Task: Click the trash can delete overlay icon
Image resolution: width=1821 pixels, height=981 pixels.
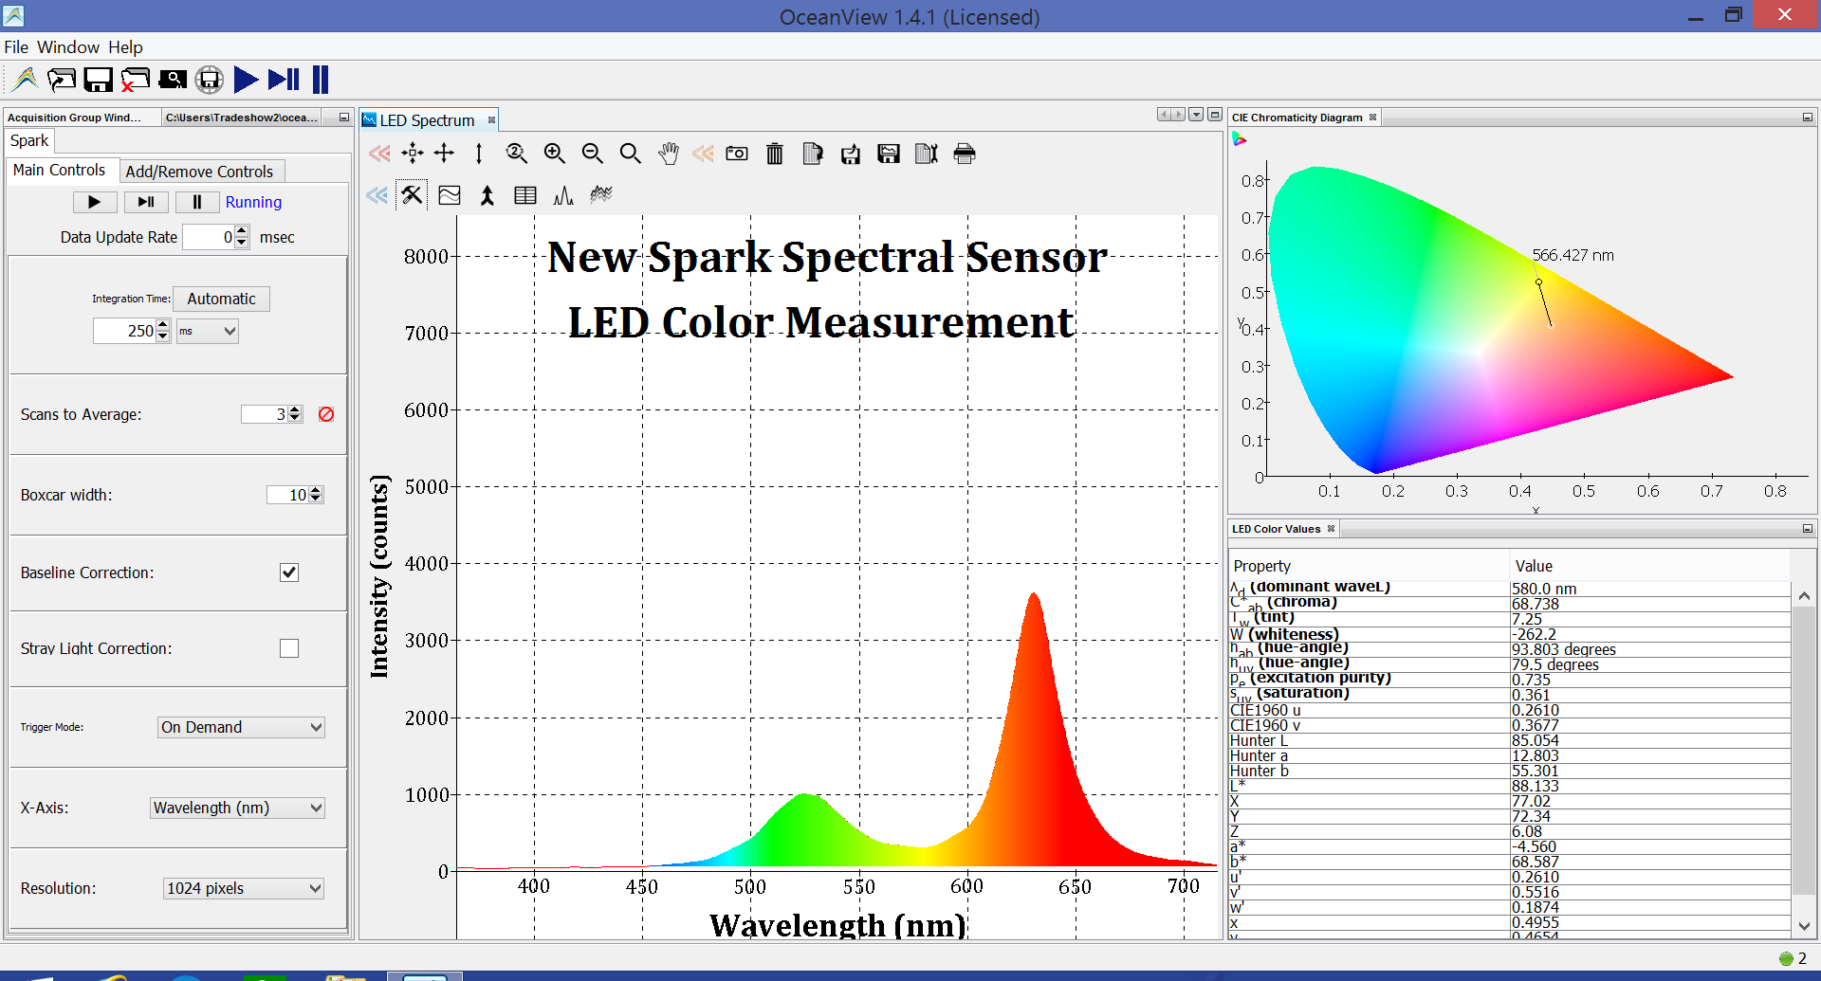Action: (x=775, y=154)
